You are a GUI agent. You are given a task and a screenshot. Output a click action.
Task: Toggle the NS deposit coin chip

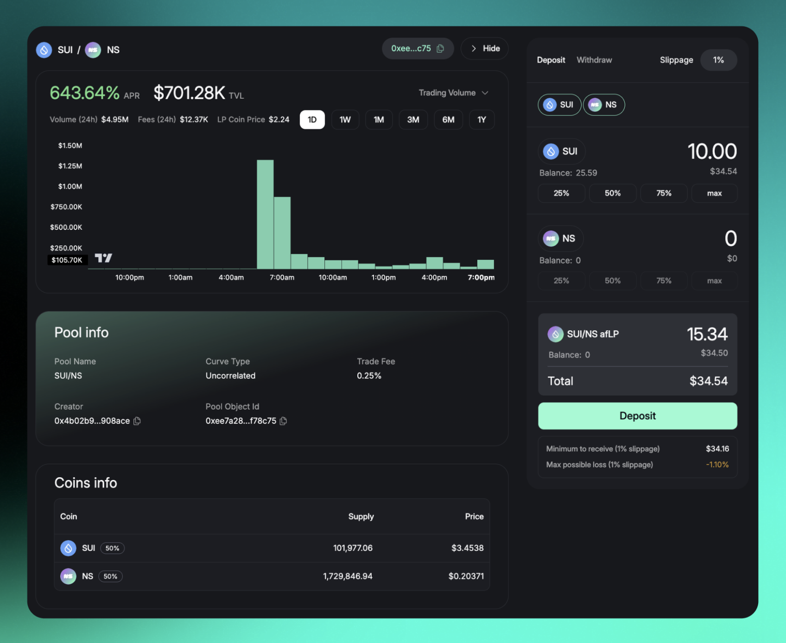tap(603, 105)
